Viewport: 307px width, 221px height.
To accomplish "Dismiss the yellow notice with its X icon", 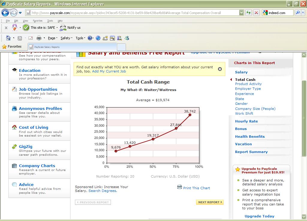I will point(220,69).
